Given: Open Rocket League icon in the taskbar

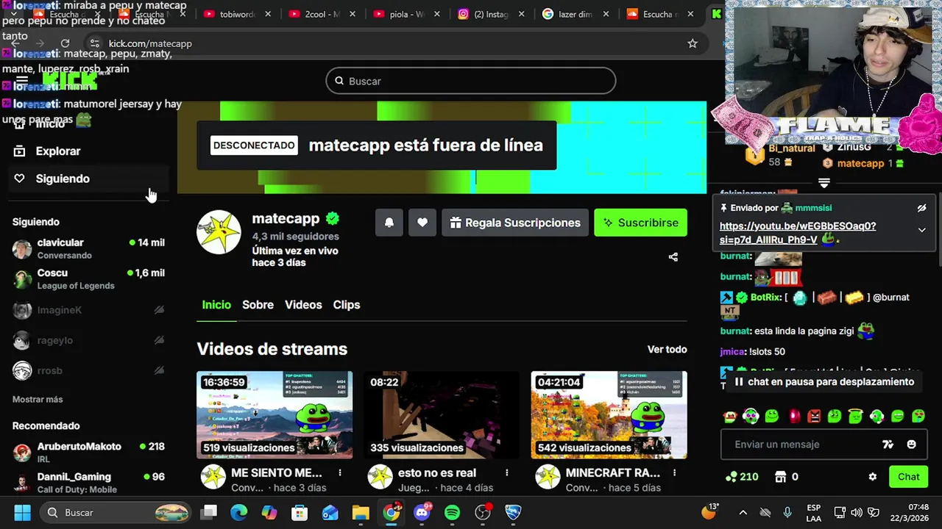Looking at the screenshot, I should coord(513,512).
